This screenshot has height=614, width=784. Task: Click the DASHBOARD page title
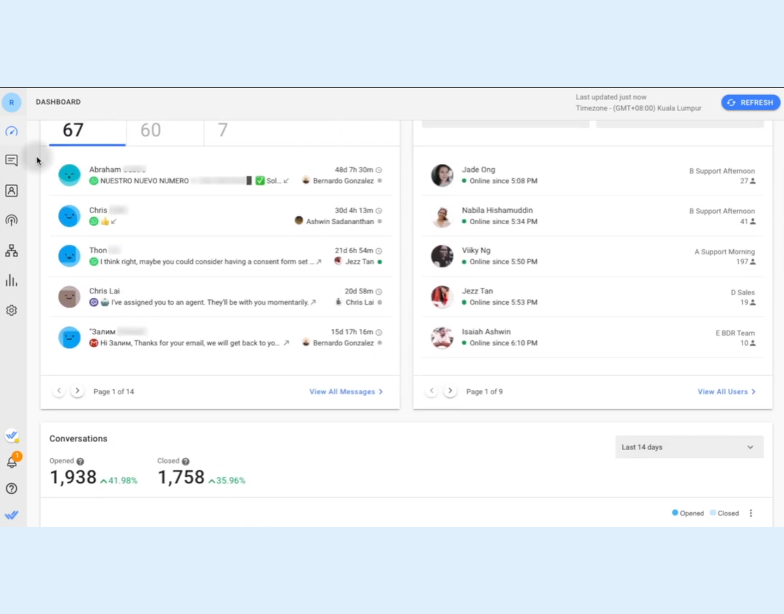point(58,102)
